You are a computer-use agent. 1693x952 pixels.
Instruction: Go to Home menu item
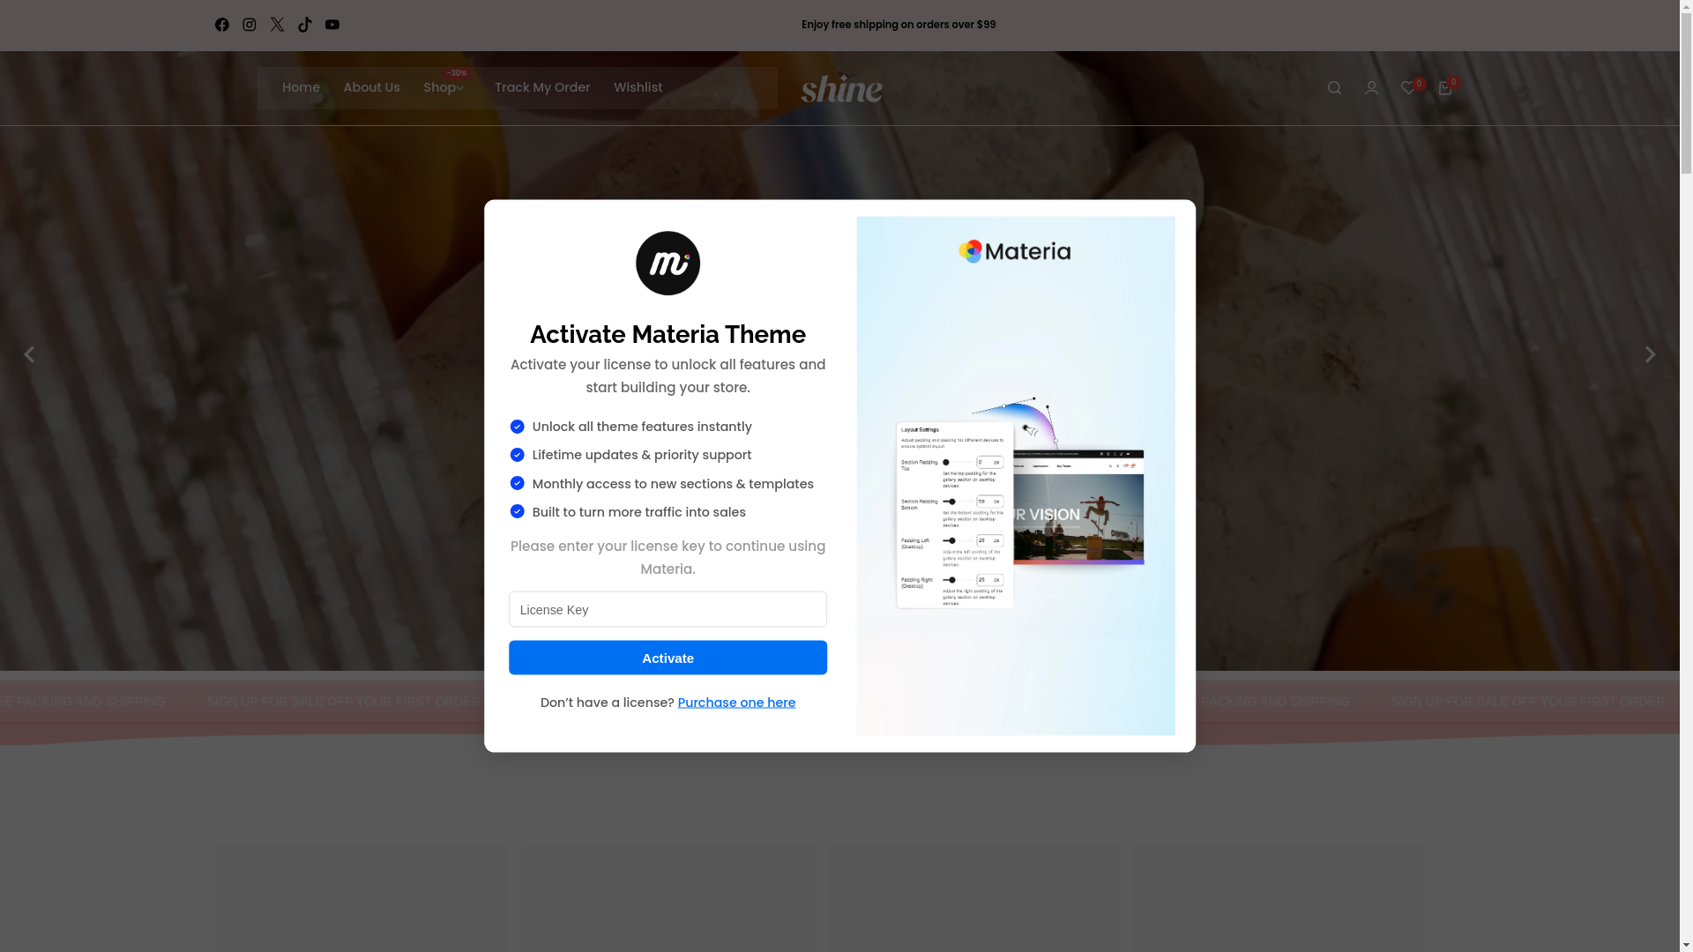coord(301,87)
